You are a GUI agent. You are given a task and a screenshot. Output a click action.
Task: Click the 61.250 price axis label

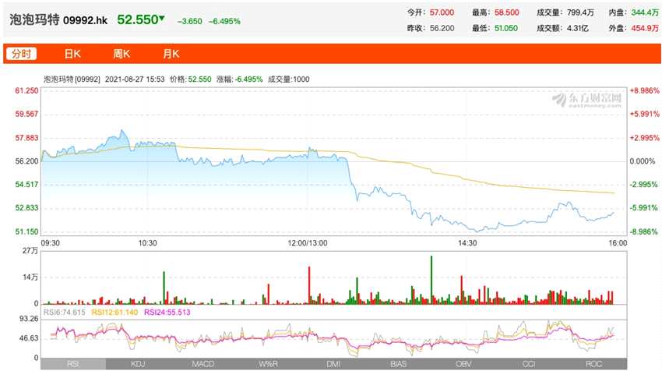[26, 90]
